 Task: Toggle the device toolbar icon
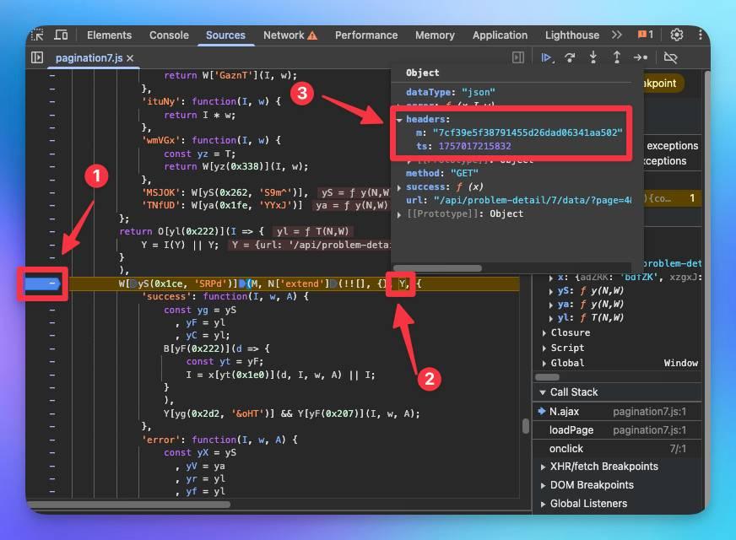61,35
